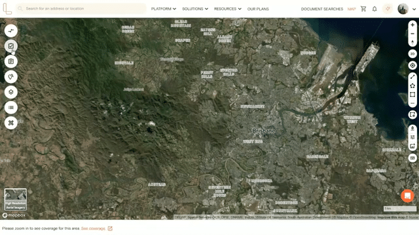Open the compare/adjust sliders icon
Screen dimensions: 419x235
tap(412, 137)
